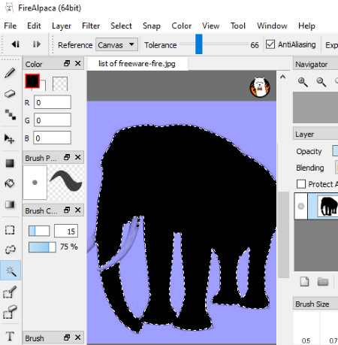Create a new layer with page icon

click(304, 281)
